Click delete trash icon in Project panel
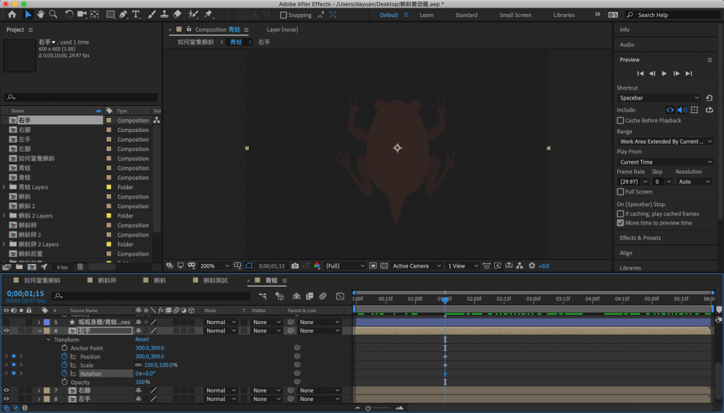The width and height of the screenshot is (724, 413). tap(80, 267)
